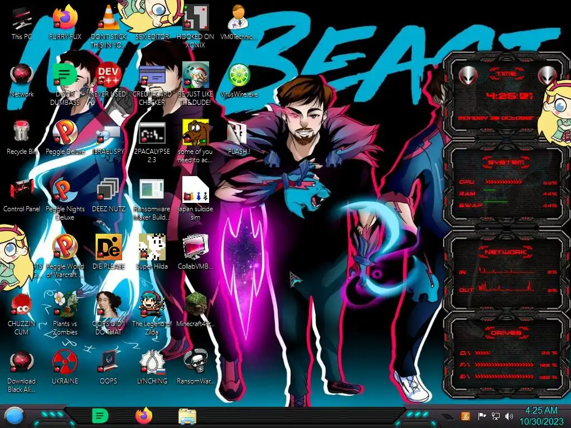Screen dimensions: 571x428
Task: Open the OOPS alien laptop shortcut
Action: tap(109, 368)
